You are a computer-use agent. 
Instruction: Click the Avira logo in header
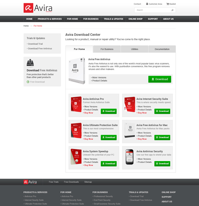coord(38,8)
